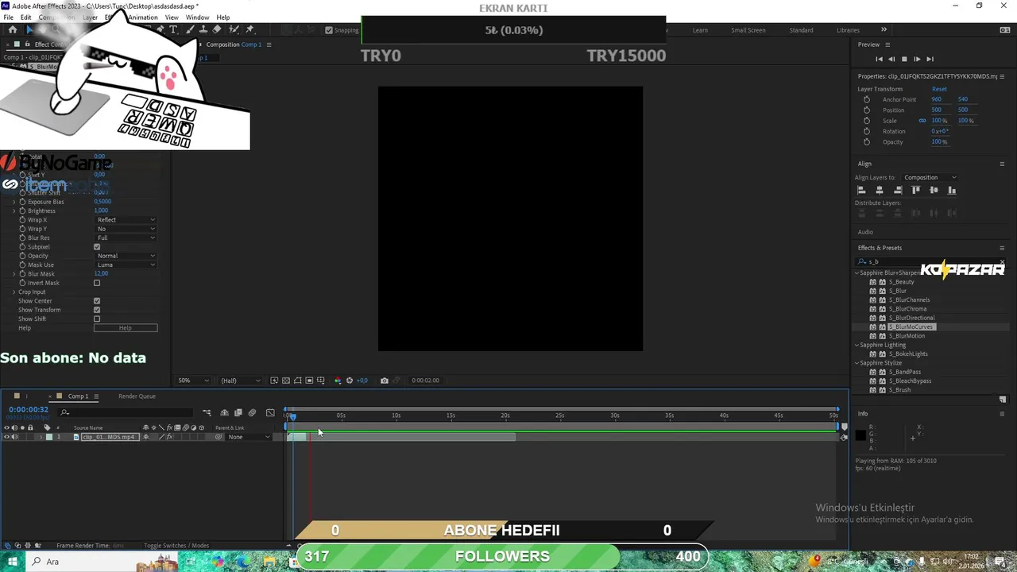This screenshot has height=572, width=1017.
Task: Expand the Crop Input group
Action: (x=14, y=292)
